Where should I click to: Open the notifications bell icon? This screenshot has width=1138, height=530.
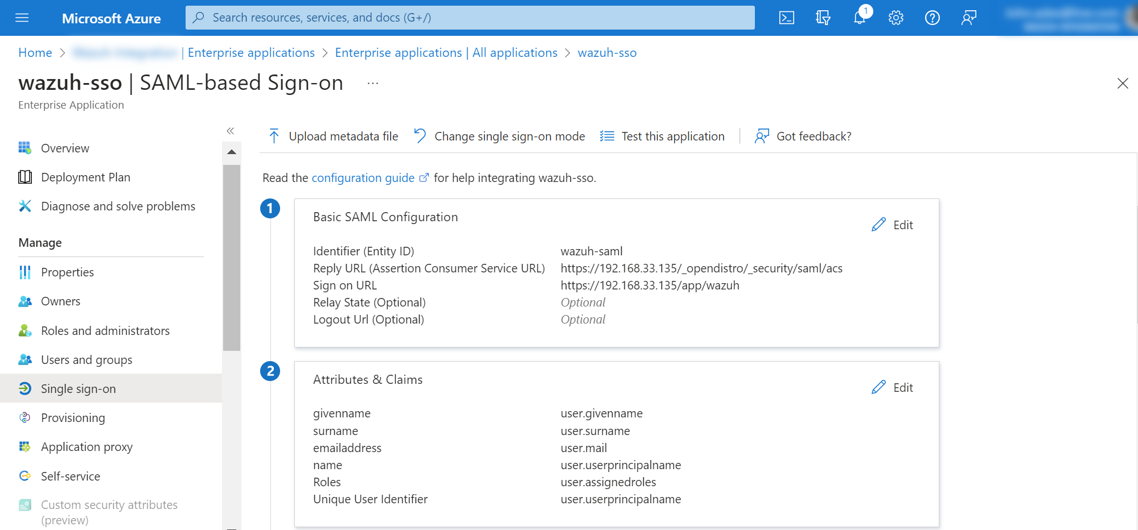[x=860, y=18]
